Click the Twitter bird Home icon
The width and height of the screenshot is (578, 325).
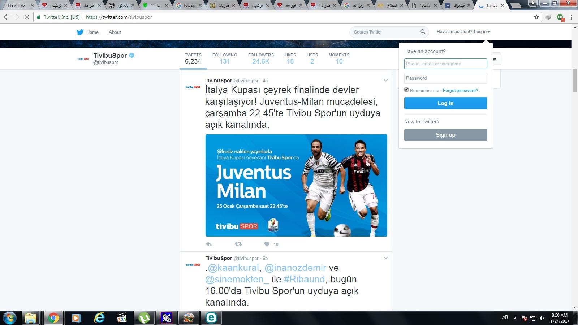80,32
